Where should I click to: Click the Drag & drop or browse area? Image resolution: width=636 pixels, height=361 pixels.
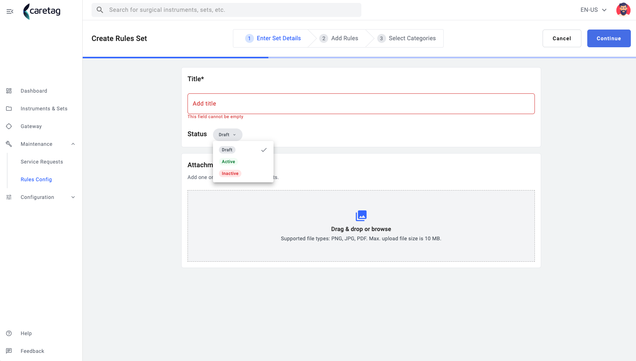click(361, 226)
